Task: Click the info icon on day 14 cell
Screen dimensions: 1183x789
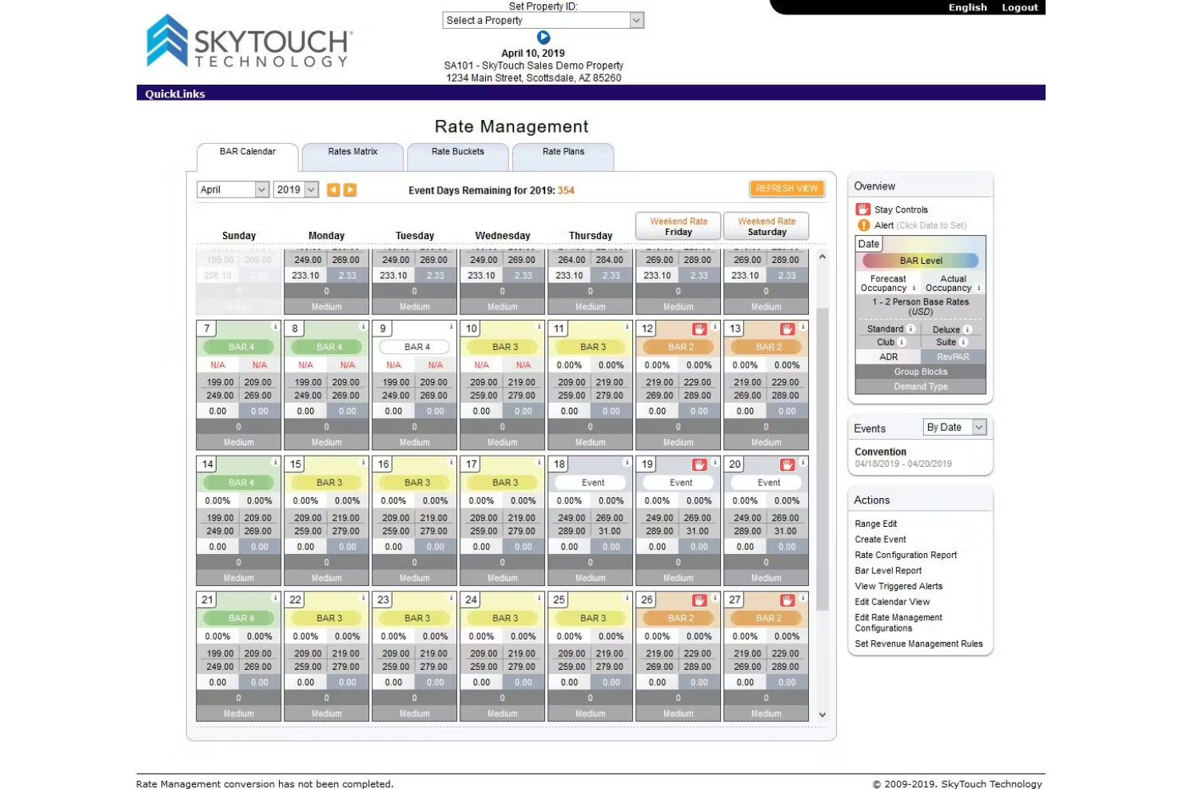Action: click(276, 462)
